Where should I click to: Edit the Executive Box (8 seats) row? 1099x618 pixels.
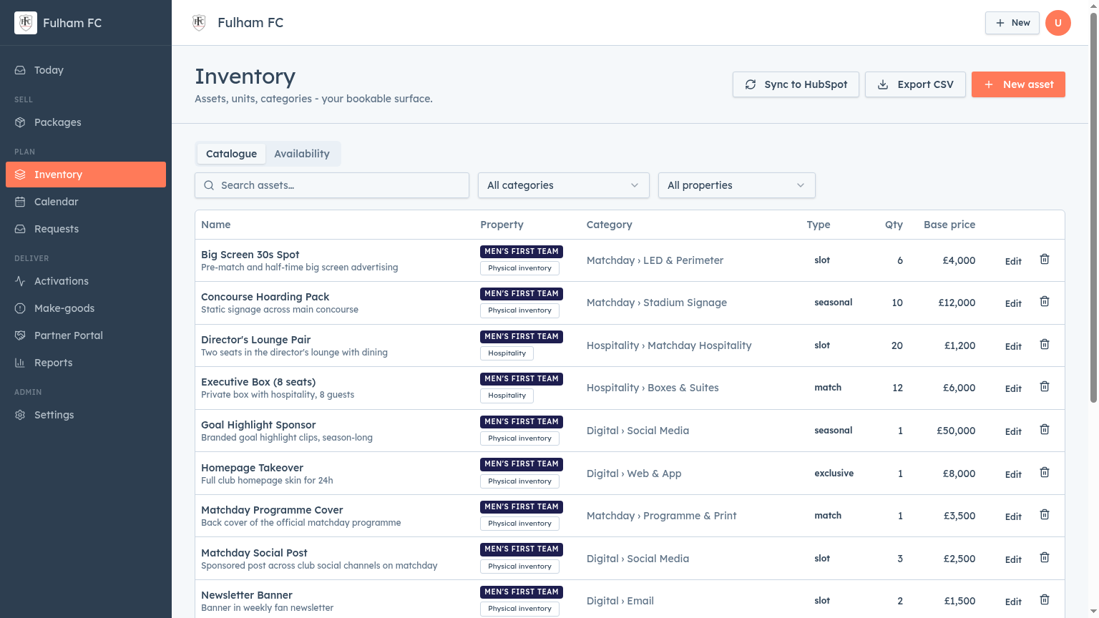tap(1013, 388)
